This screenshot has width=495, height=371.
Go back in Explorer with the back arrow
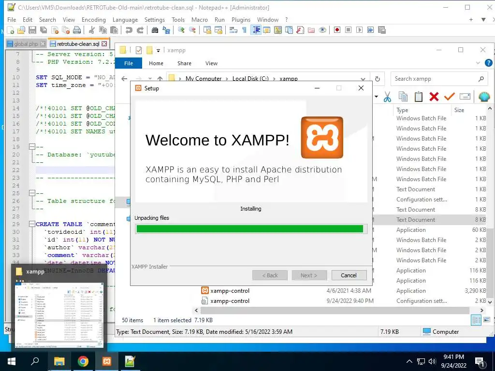124,79
